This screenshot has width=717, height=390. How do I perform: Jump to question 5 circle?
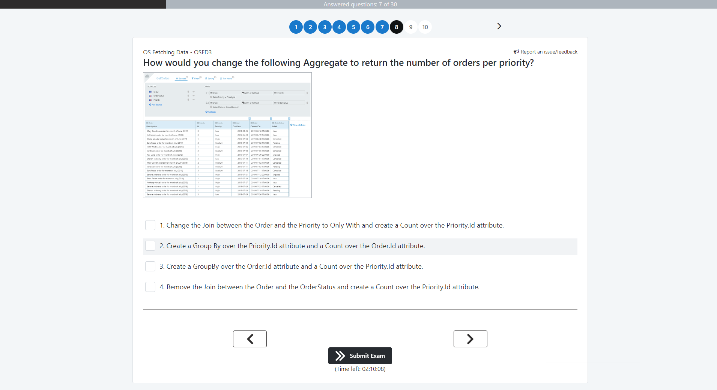(353, 27)
